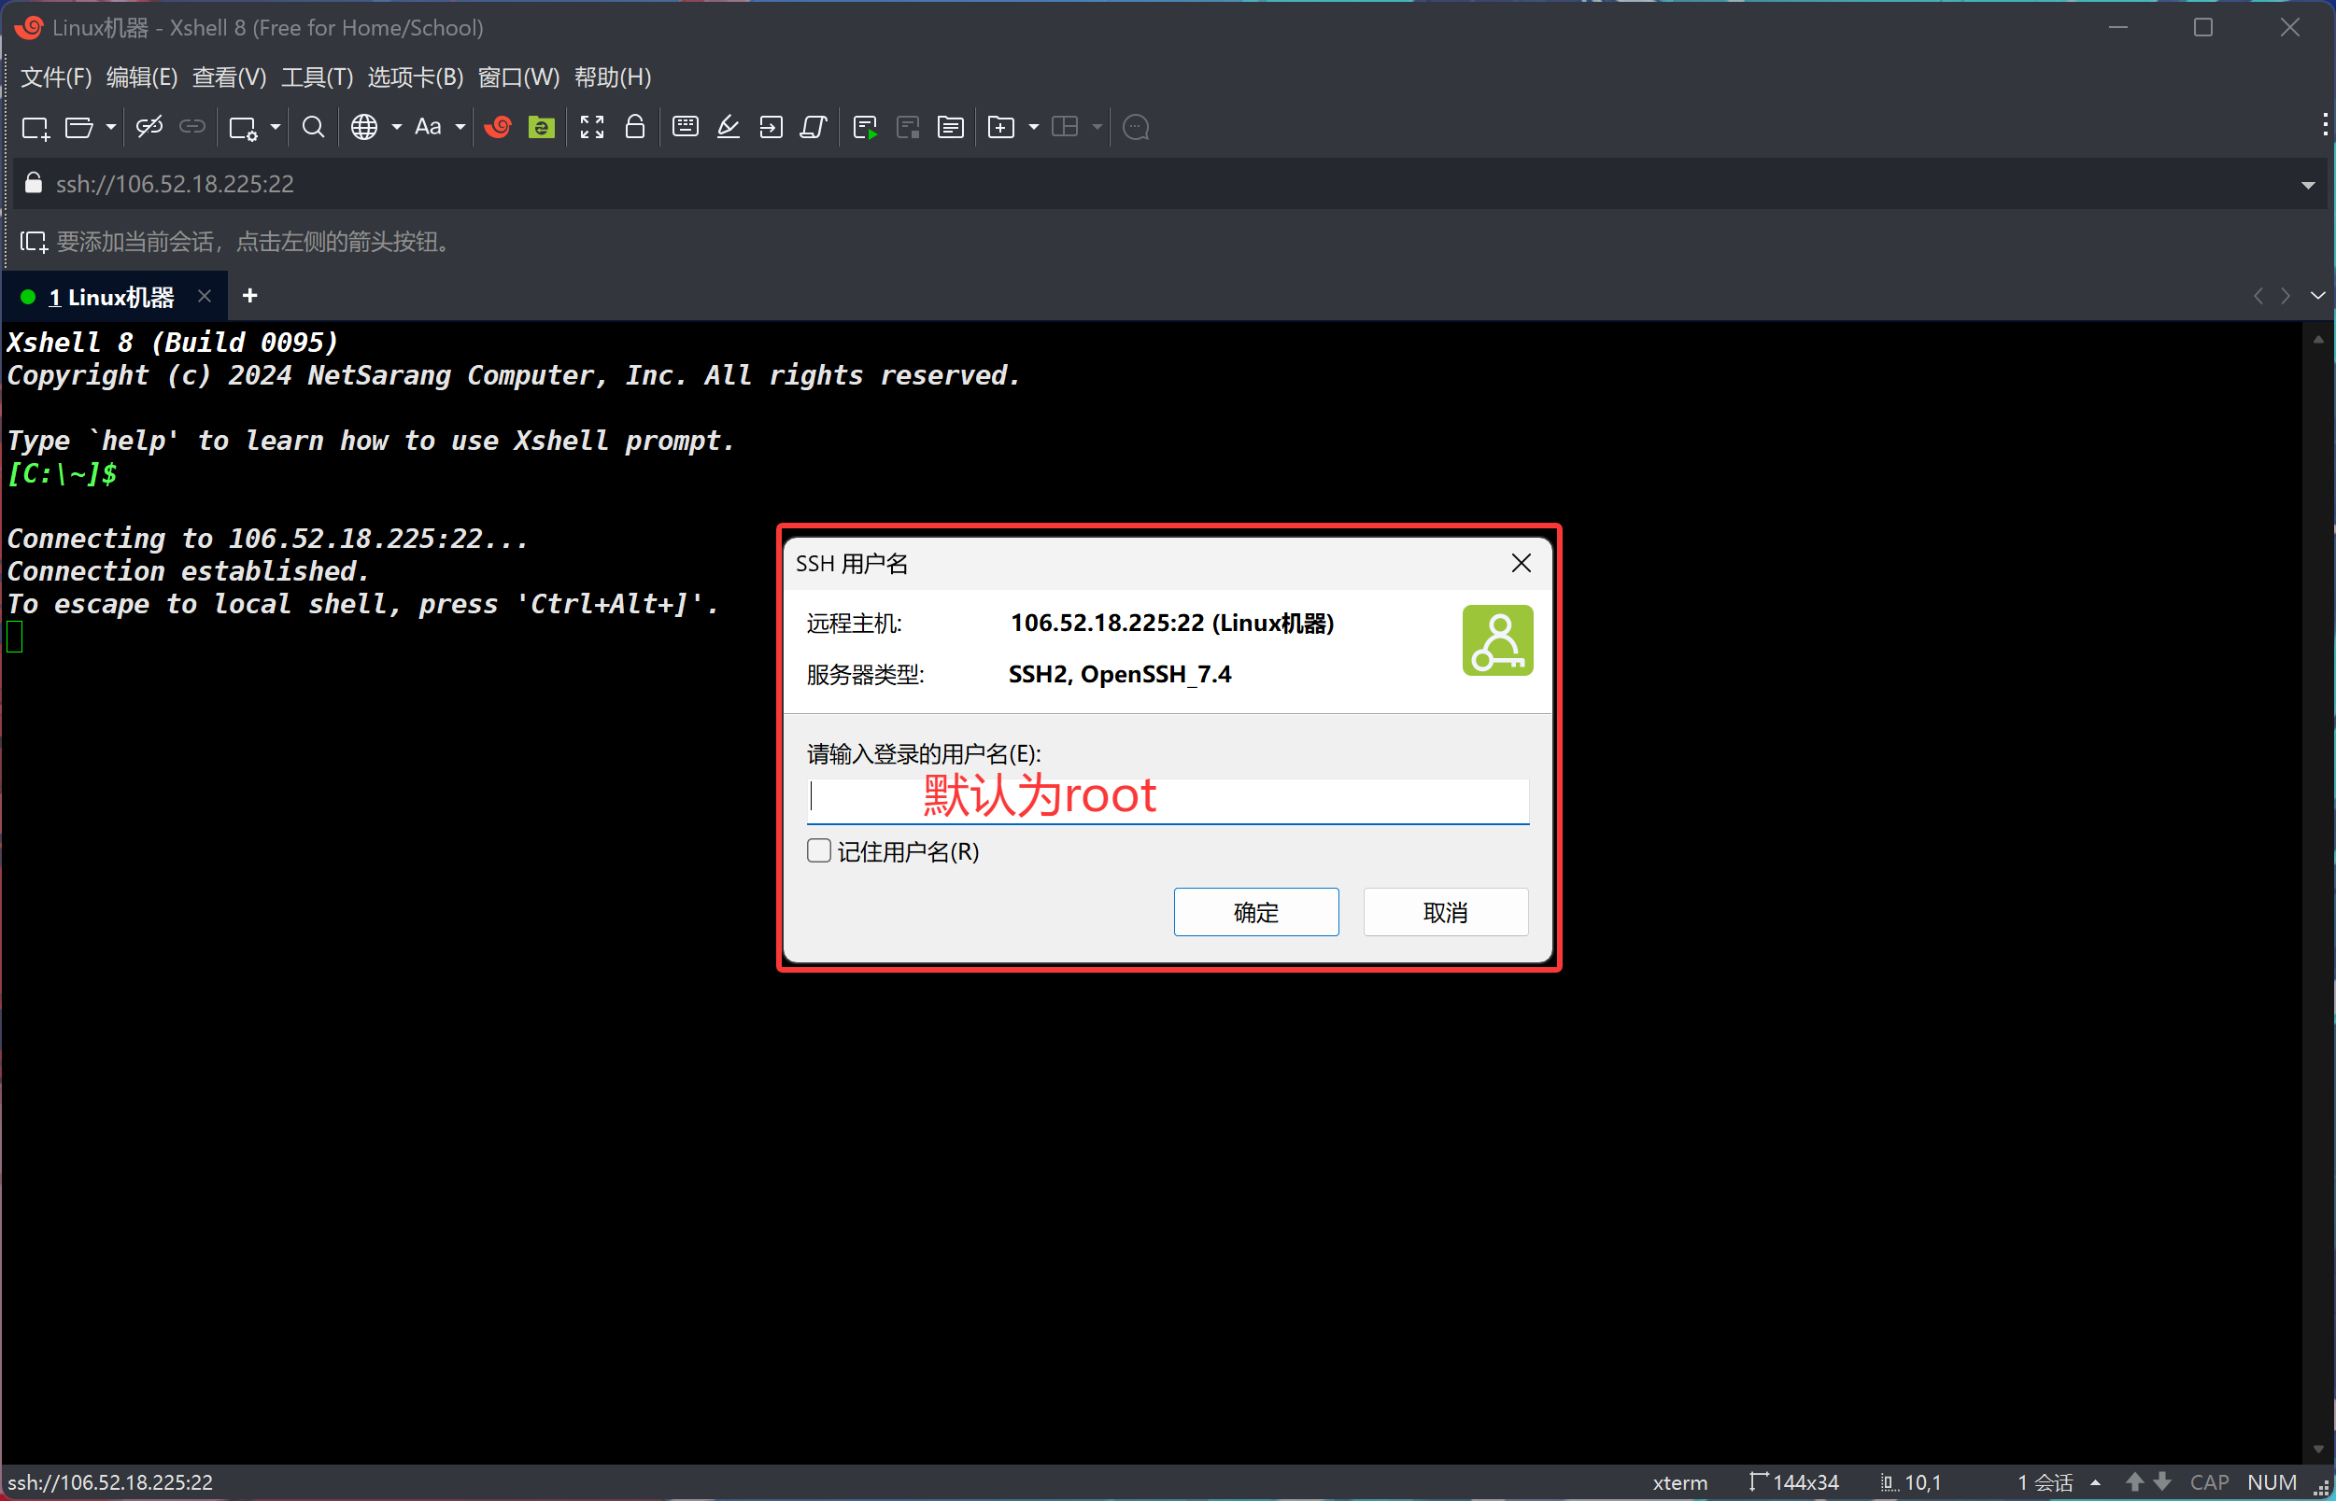The height and width of the screenshot is (1501, 2336).
Task: Open the 工具(T) menu
Action: [x=316, y=77]
